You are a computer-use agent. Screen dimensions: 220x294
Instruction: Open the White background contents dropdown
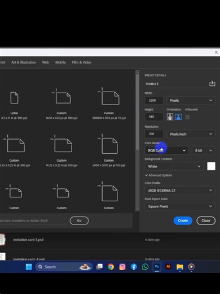174,166
